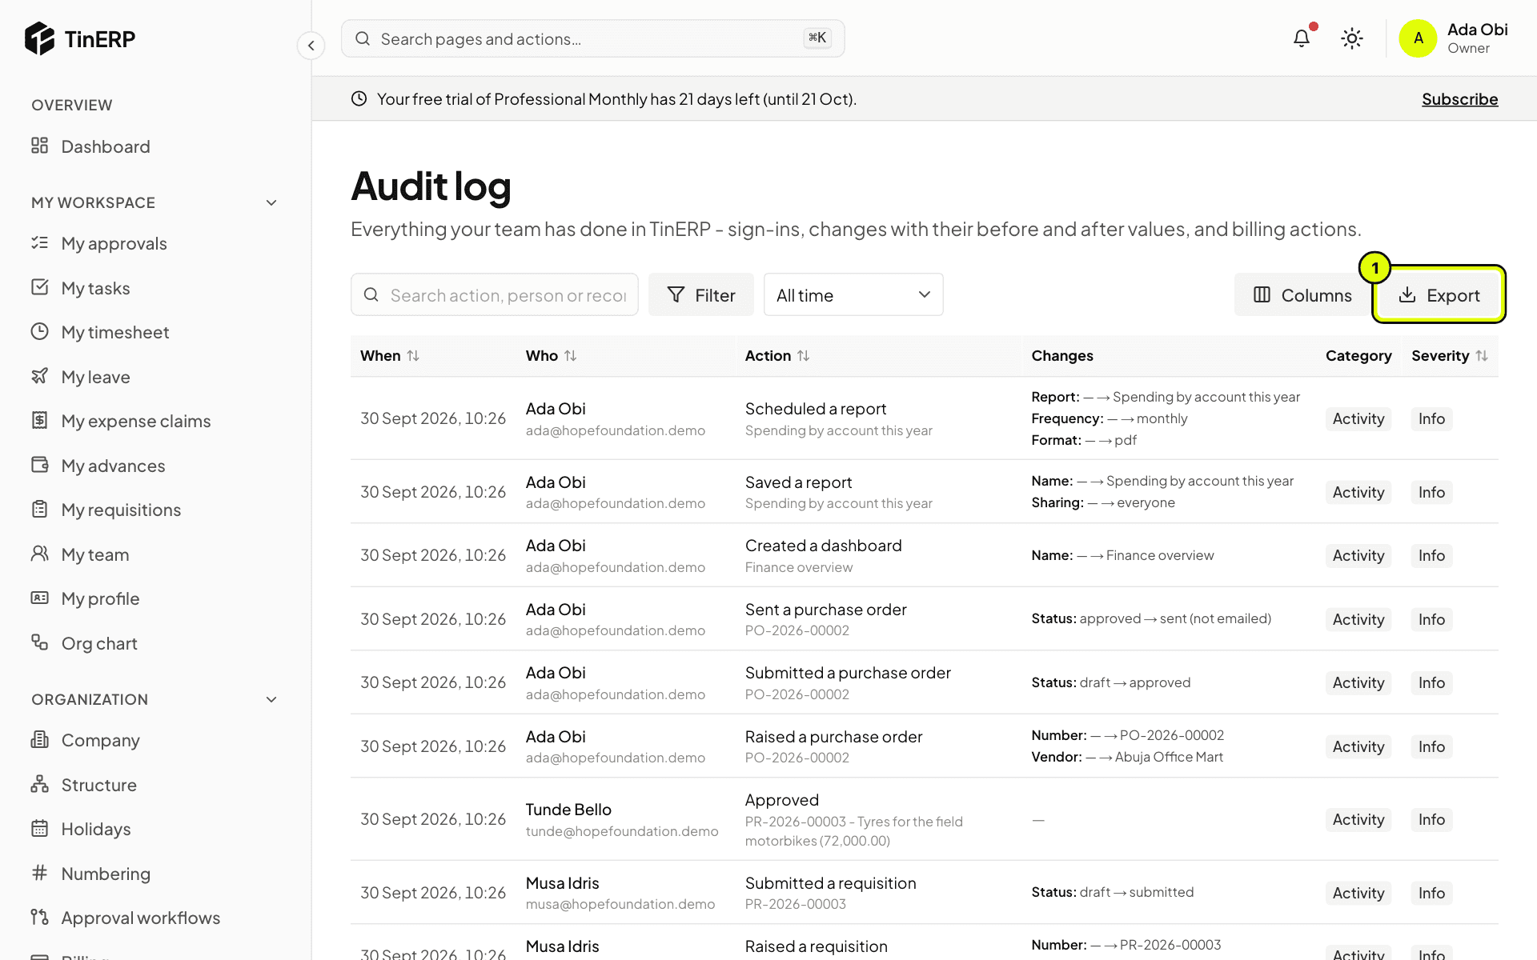Image resolution: width=1537 pixels, height=960 pixels.
Task: Click "Submitted a requisition" action text
Action: click(830, 883)
